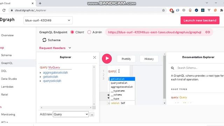Open DQL in the sidebar
Screen dimensions: 224x126
[x=4, y=71]
